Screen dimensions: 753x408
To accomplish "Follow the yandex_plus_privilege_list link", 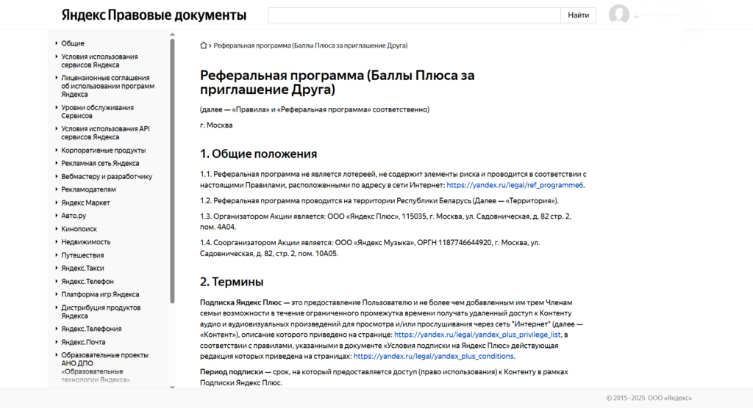I will tap(477, 335).
